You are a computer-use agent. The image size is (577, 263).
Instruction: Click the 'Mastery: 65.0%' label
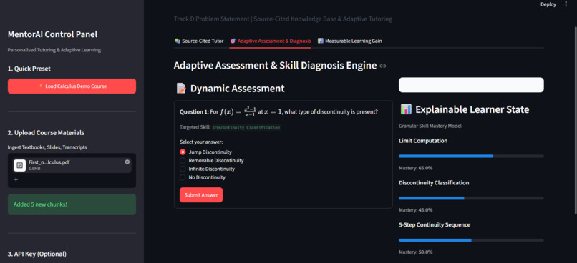point(415,168)
